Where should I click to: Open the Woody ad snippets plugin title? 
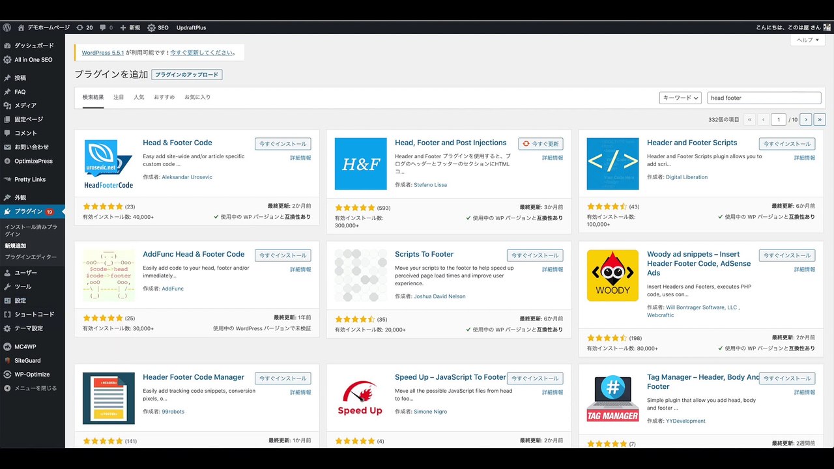[x=699, y=264]
